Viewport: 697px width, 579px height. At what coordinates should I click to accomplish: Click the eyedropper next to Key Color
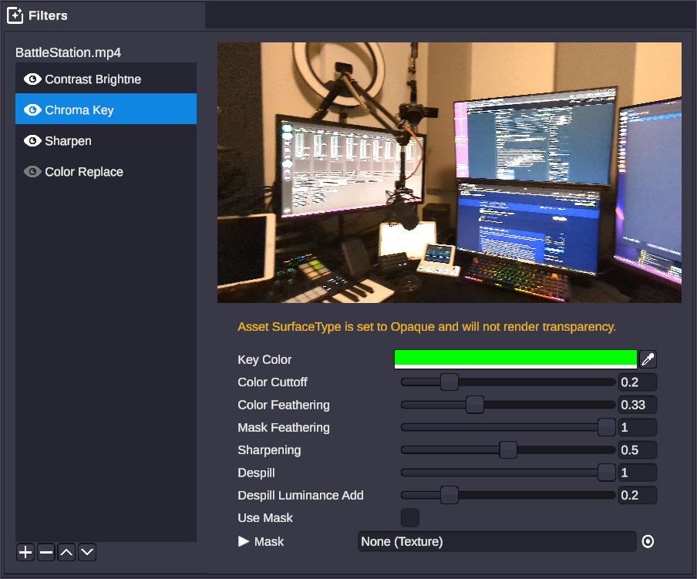click(648, 359)
